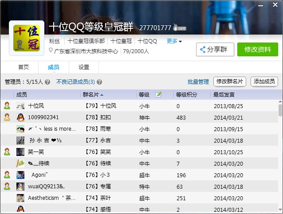Switch to the 成员 tab

pos(53,67)
